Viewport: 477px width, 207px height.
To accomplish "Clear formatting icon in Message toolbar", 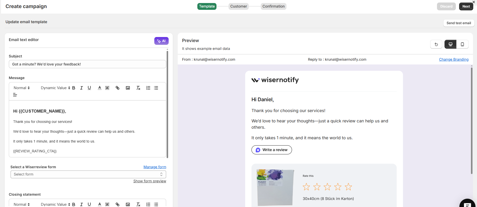I will click(x=138, y=88).
